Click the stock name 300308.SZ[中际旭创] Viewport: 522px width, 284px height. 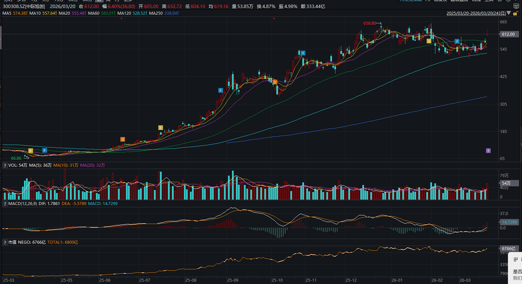click(x=24, y=6)
